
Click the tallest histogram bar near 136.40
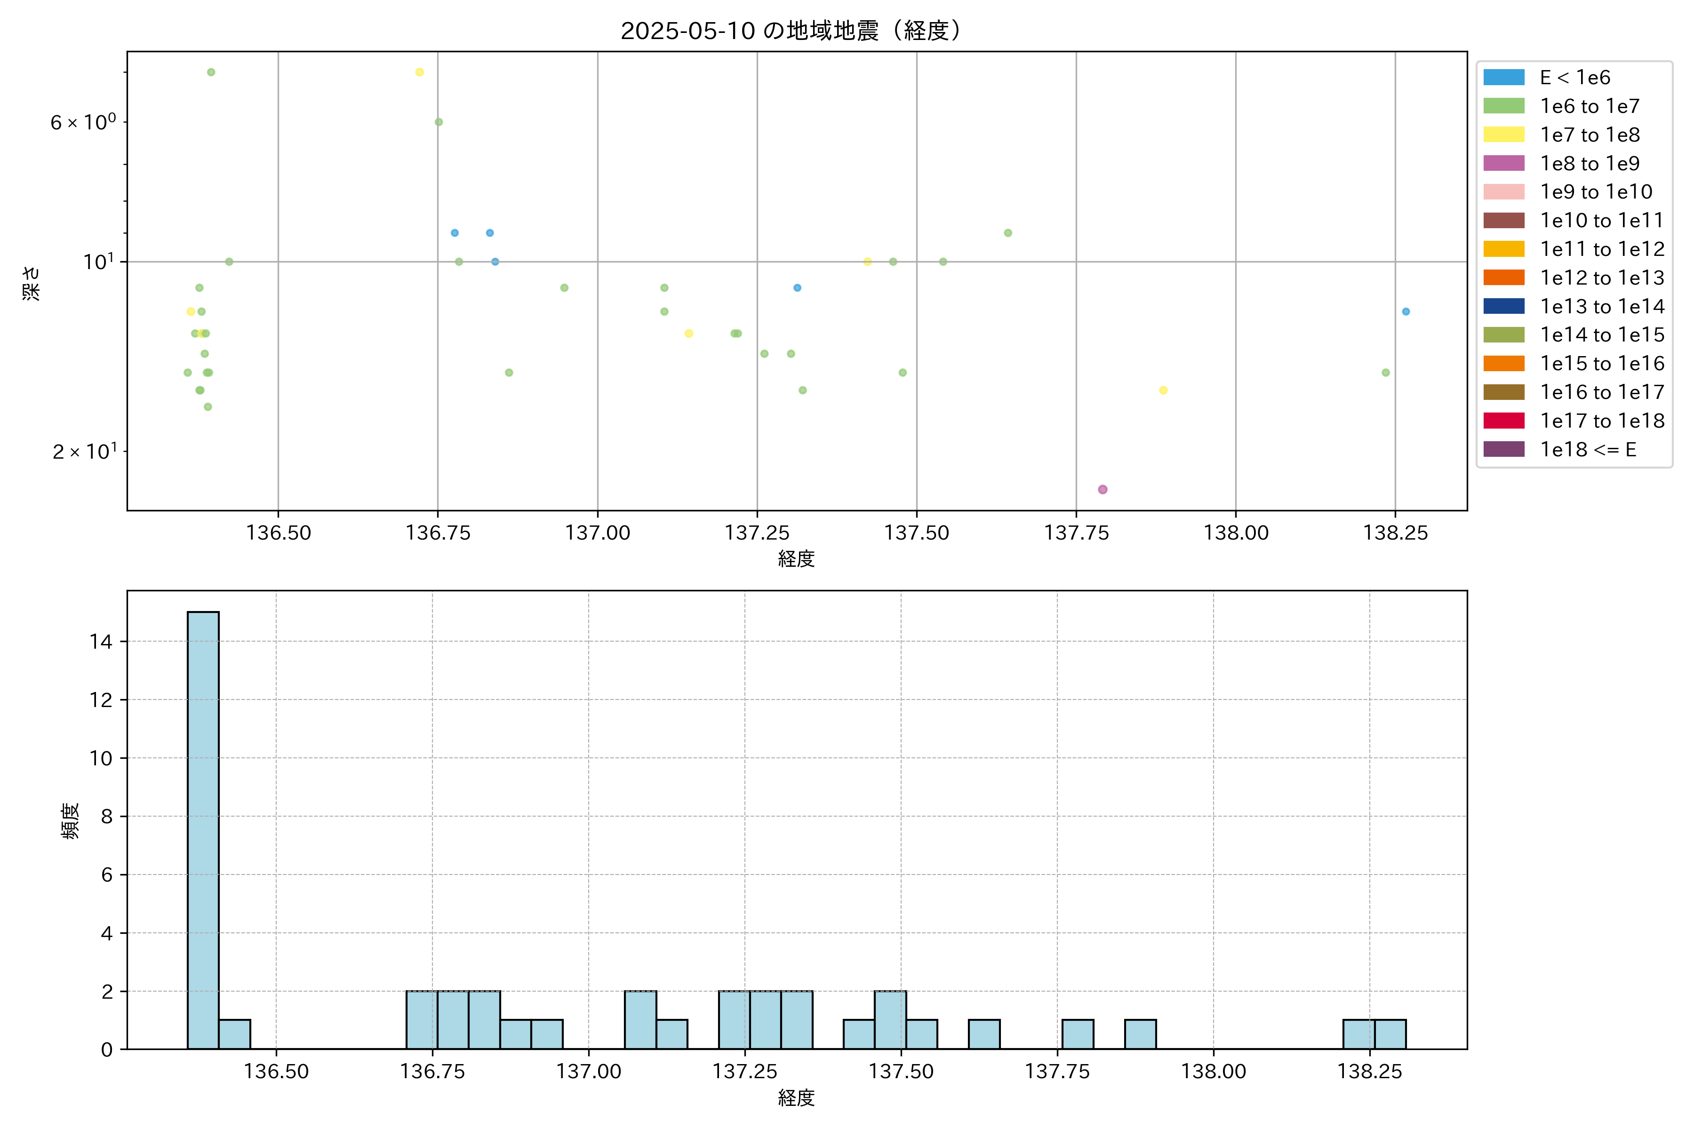(x=203, y=829)
